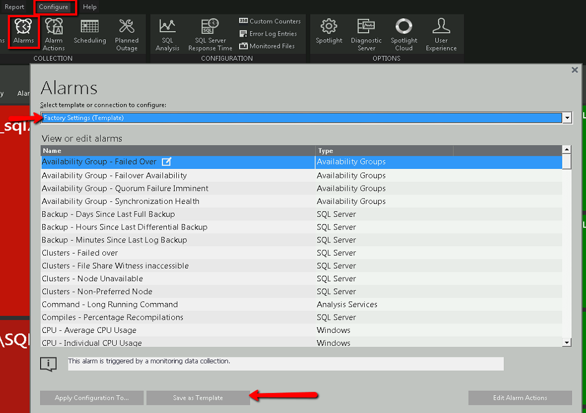Open the Alarms configuration icon
This screenshot has width=586, height=413.
(23, 32)
